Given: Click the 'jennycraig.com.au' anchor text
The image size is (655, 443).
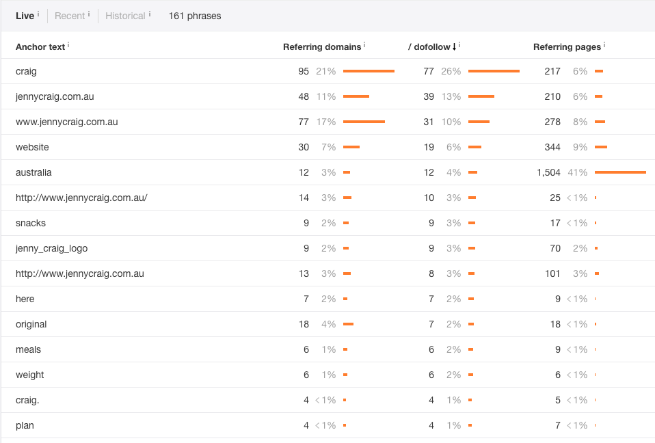Looking at the screenshot, I should click(x=55, y=96).
